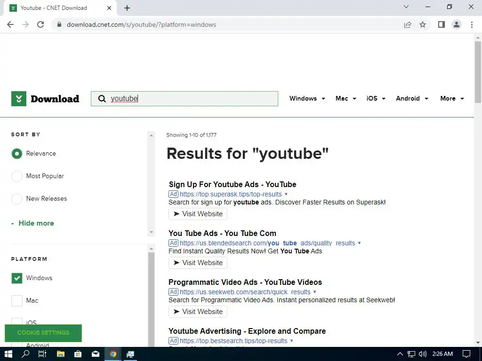Click the search magnifier icon in search box
This screenshot has height=361, width=482.
[x=102, y=99]
